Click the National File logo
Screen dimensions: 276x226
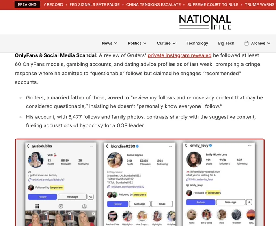[x=205, y=22]
